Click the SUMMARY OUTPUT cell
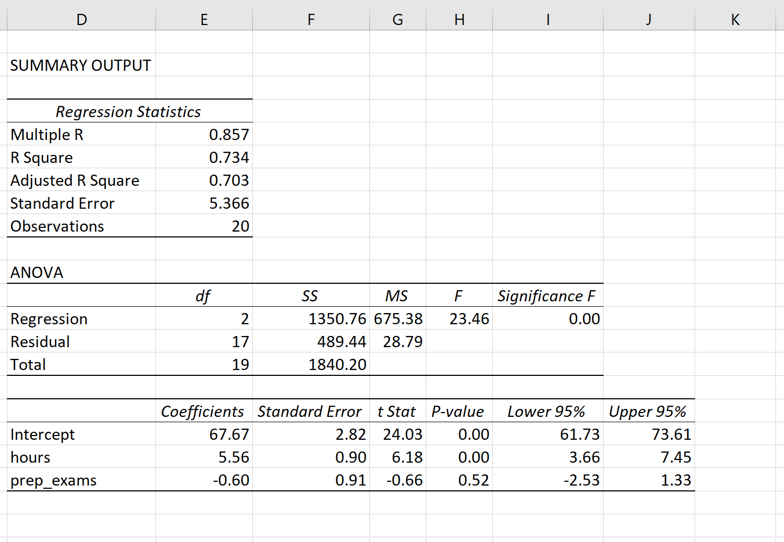The height and width of the screenshot is (542, 784). pyautogui.click(x=80, y=65)
